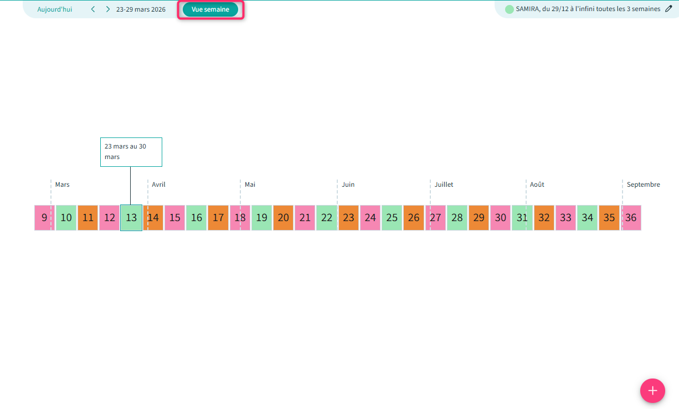
Task: Open the 23-29 mars 2026 date range
Action: coord(141,9)
